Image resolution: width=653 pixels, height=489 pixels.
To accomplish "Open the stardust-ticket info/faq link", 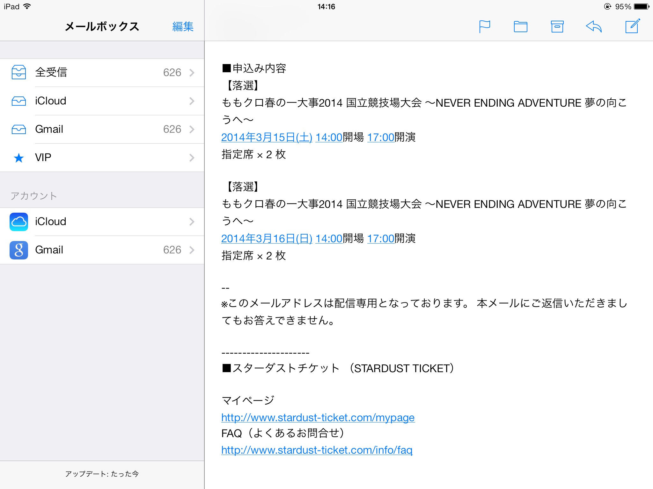I will [317, 450].
